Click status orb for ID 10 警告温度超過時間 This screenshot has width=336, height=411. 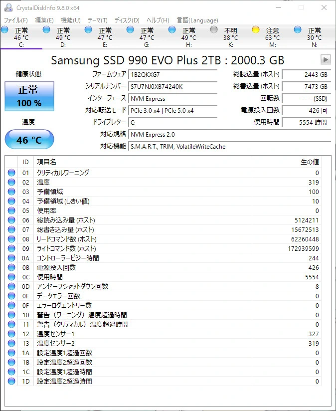coord(11,315)
